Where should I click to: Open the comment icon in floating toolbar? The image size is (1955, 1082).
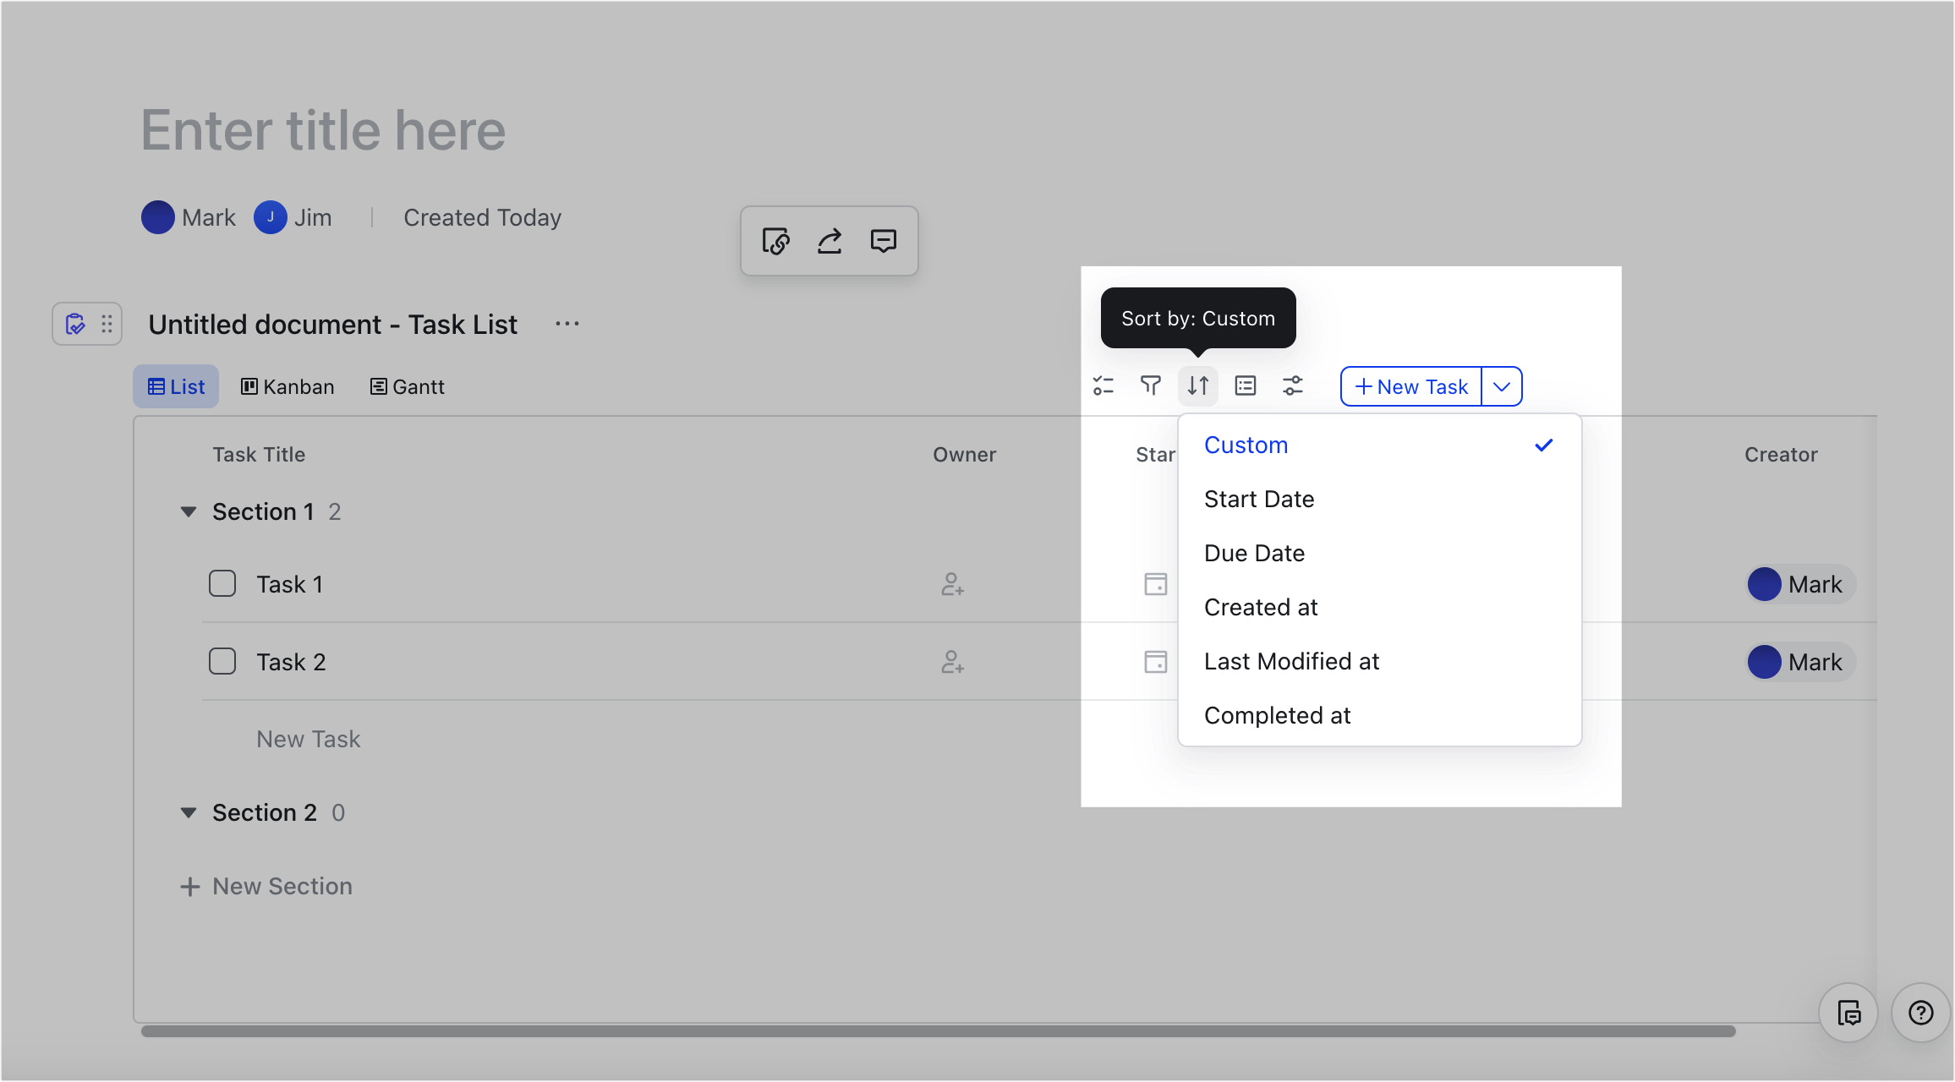pos(884,241)
